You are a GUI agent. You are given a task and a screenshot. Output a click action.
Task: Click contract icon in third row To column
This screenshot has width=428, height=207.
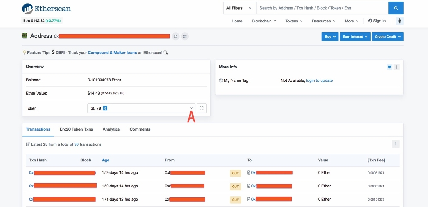pyautogui.click(x=249, y=200)
